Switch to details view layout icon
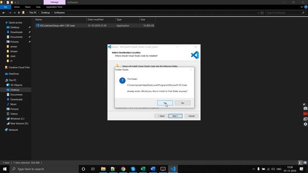The height and width of the screenshot is (173, 308). [x=300, y=162]
